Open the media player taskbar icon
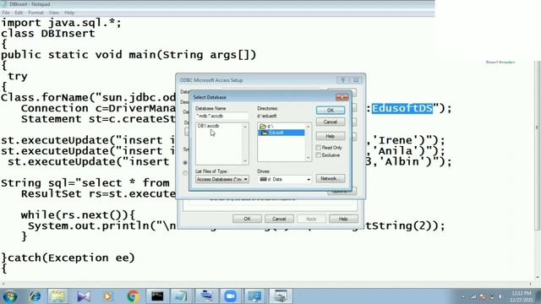This screenshot has width=541, height=304. (x=107, y=296)
